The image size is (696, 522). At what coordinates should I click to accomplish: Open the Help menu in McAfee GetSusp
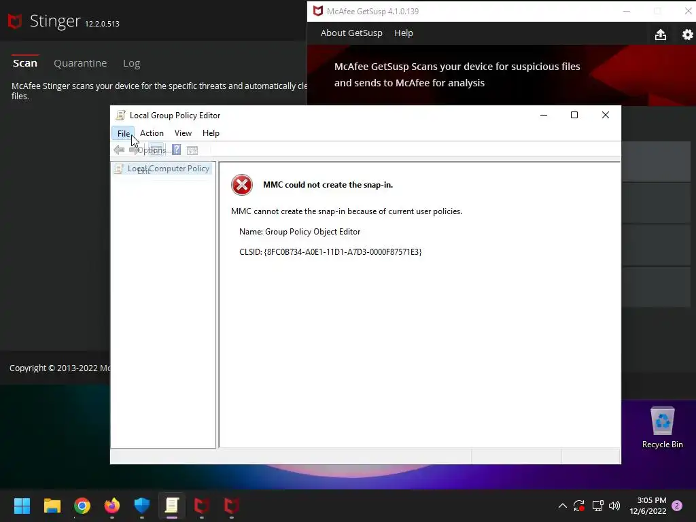click(404, 33)
